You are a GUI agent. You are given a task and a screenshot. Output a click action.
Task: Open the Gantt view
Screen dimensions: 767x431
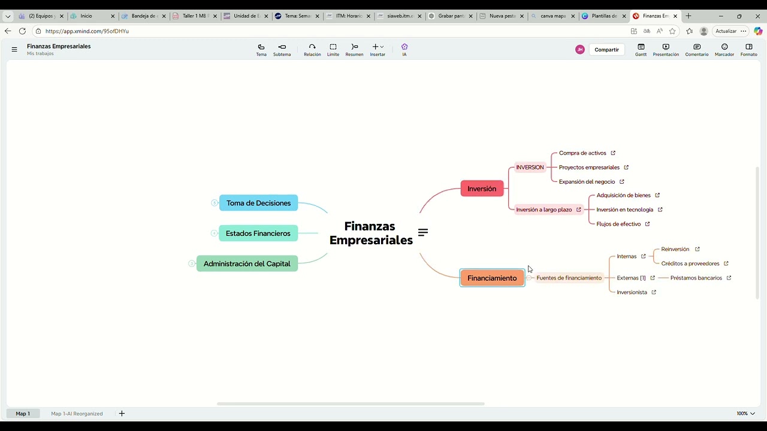pos(641,50)
